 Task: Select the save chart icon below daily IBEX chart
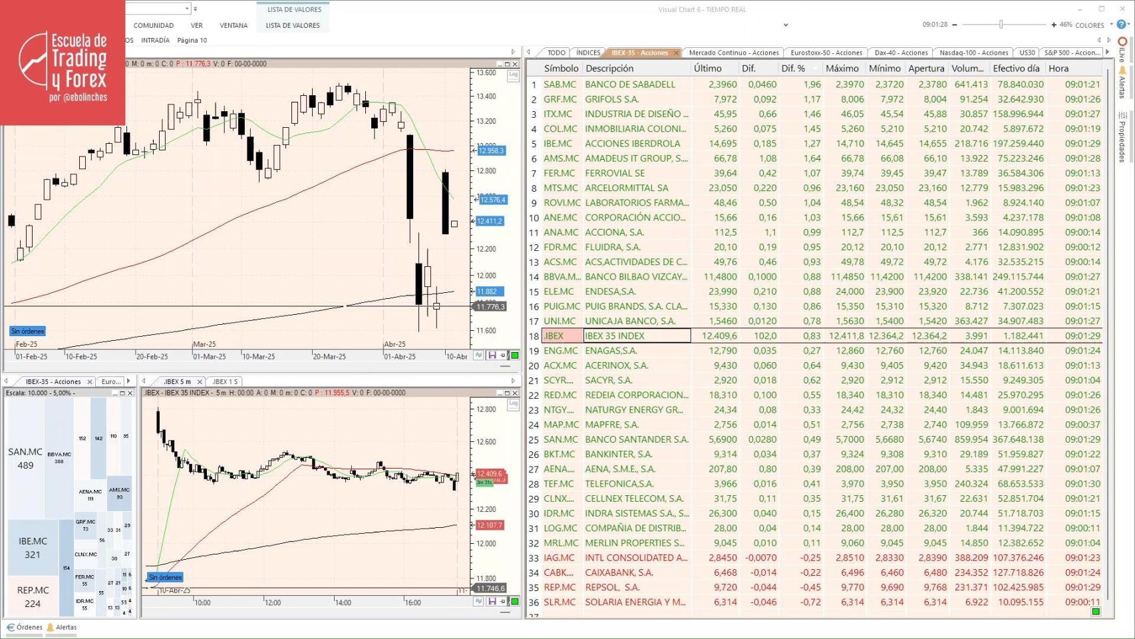point(492,356)
